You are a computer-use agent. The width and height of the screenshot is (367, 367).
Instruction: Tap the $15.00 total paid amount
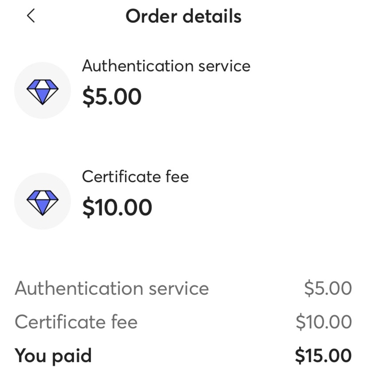pyautogui.click(x=323, y=356)
